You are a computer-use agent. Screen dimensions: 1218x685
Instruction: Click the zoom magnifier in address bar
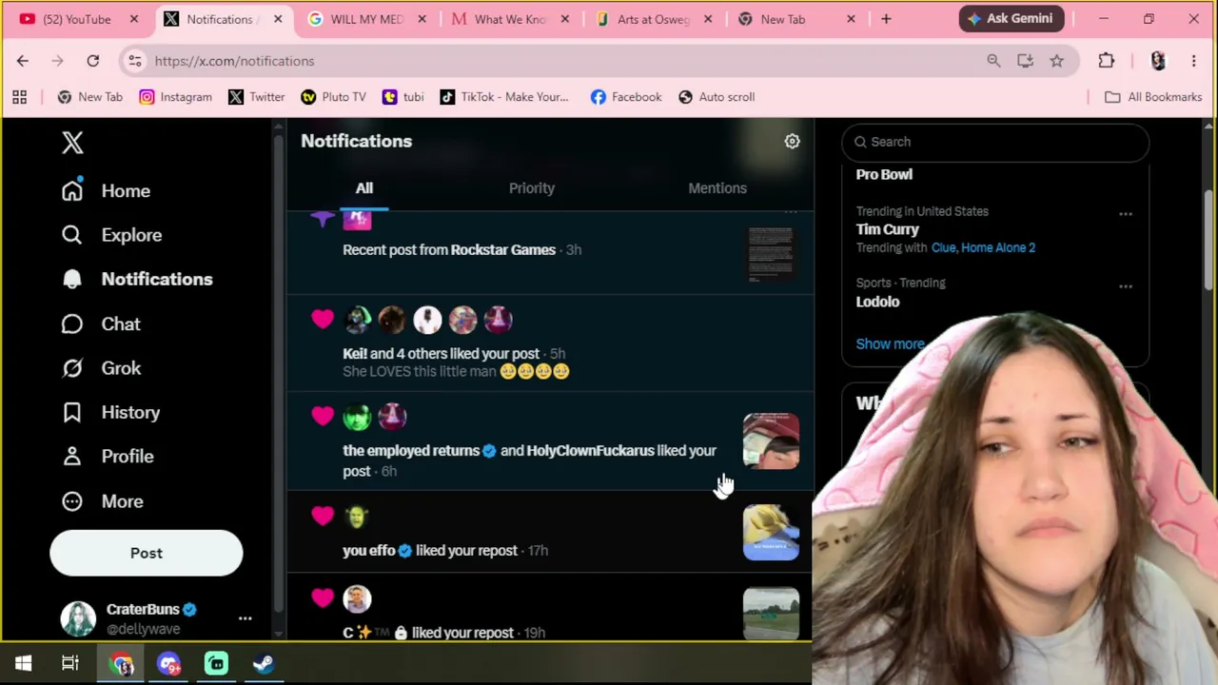point(993,61)
